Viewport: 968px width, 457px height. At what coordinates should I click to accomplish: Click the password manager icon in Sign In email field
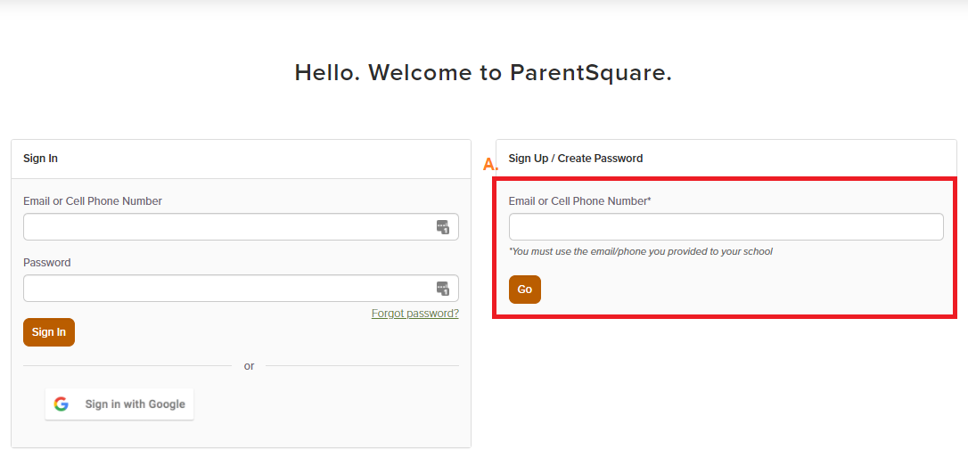coord(443,227)
